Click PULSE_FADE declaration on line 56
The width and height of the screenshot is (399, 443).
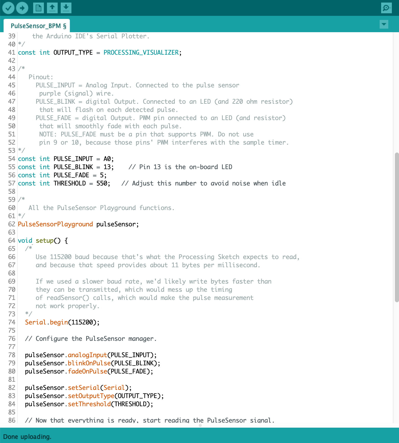coord(62,175)
